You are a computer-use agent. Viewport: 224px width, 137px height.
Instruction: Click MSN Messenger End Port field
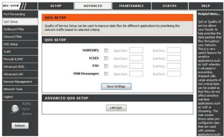point(174,74)
